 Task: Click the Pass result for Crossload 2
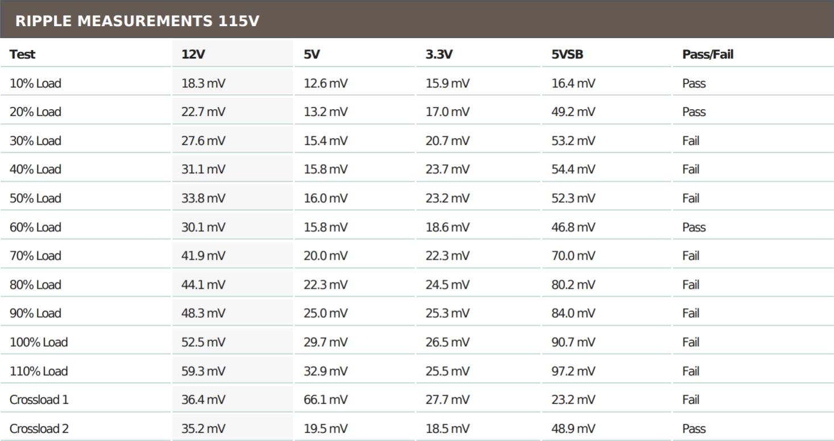pos(694,428)
